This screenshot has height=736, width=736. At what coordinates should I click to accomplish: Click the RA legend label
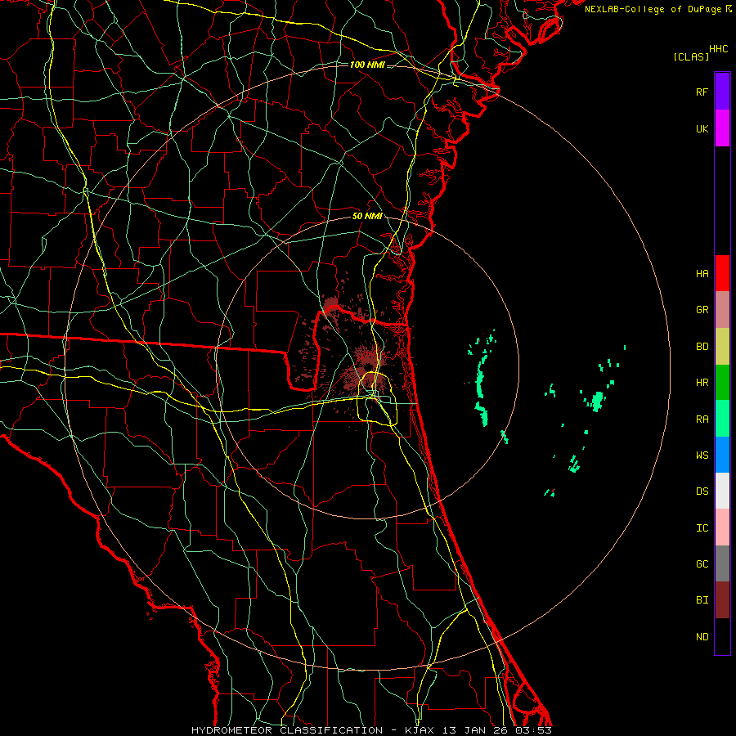click(702, 420)
